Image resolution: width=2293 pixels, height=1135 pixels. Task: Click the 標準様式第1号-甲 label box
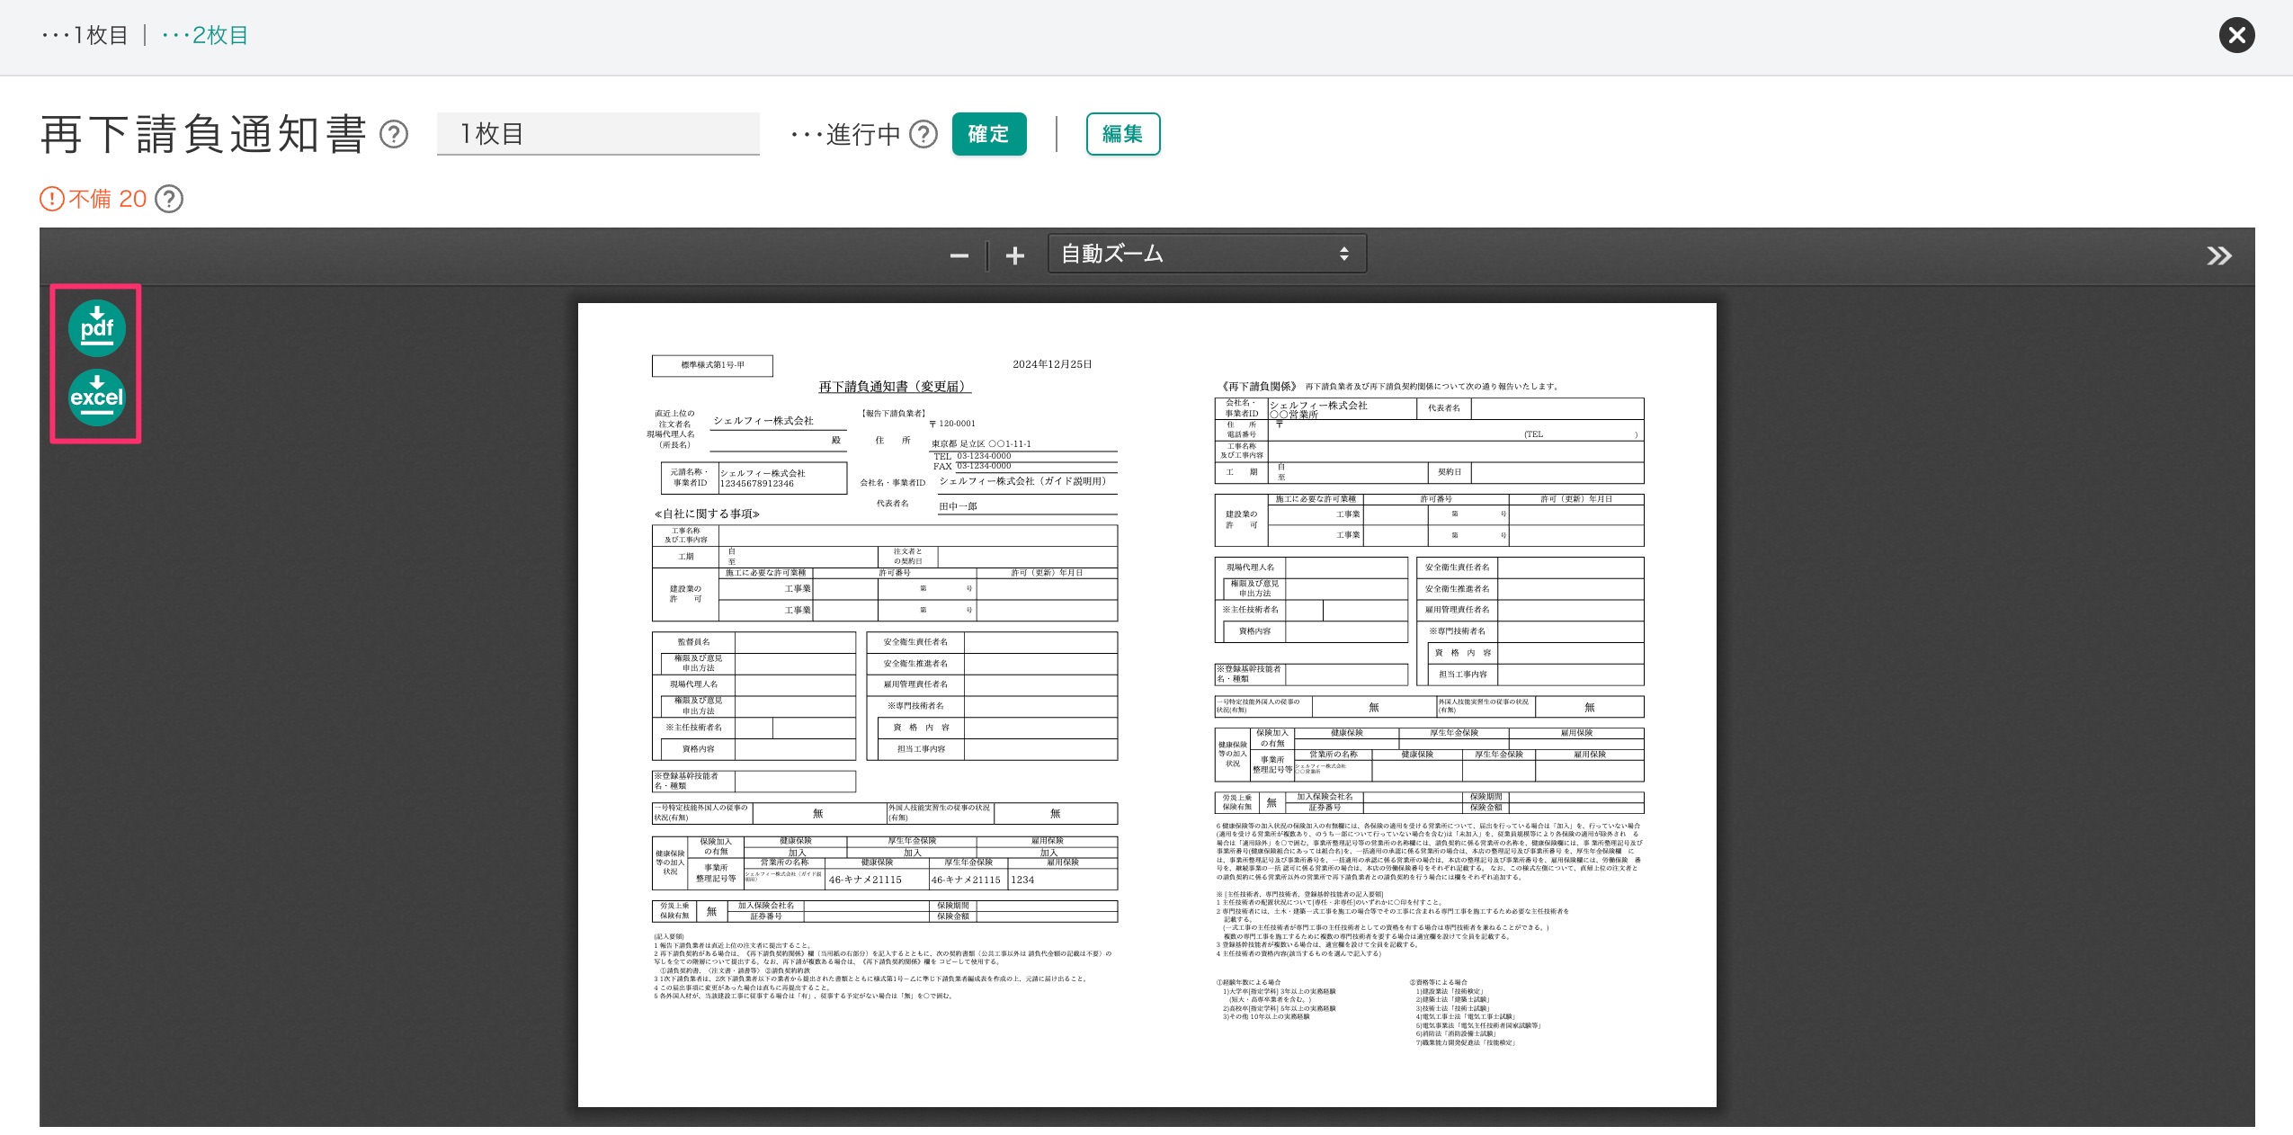point(712,365)
